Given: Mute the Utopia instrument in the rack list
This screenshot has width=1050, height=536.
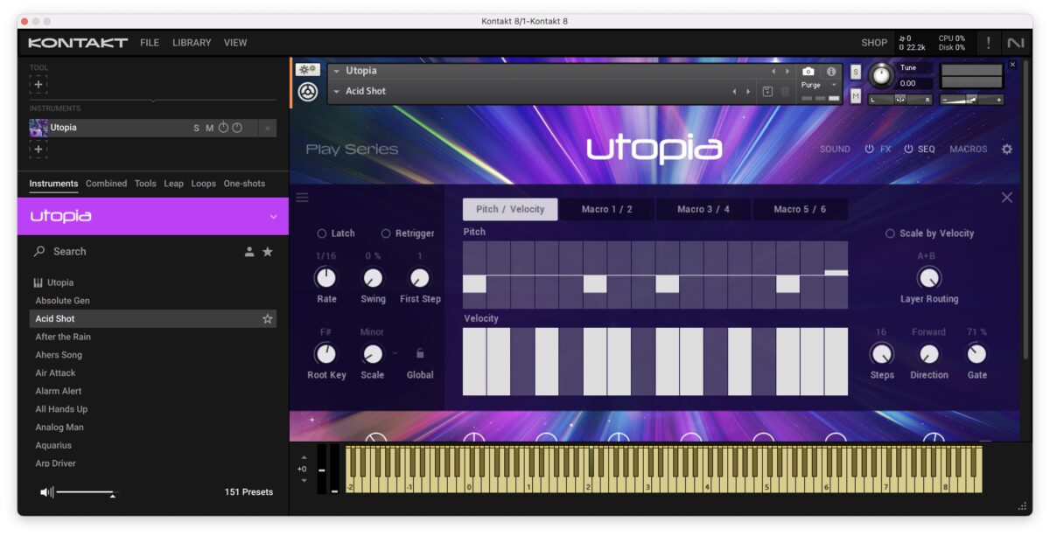Looking at the screenshot, I should [209, 128].
